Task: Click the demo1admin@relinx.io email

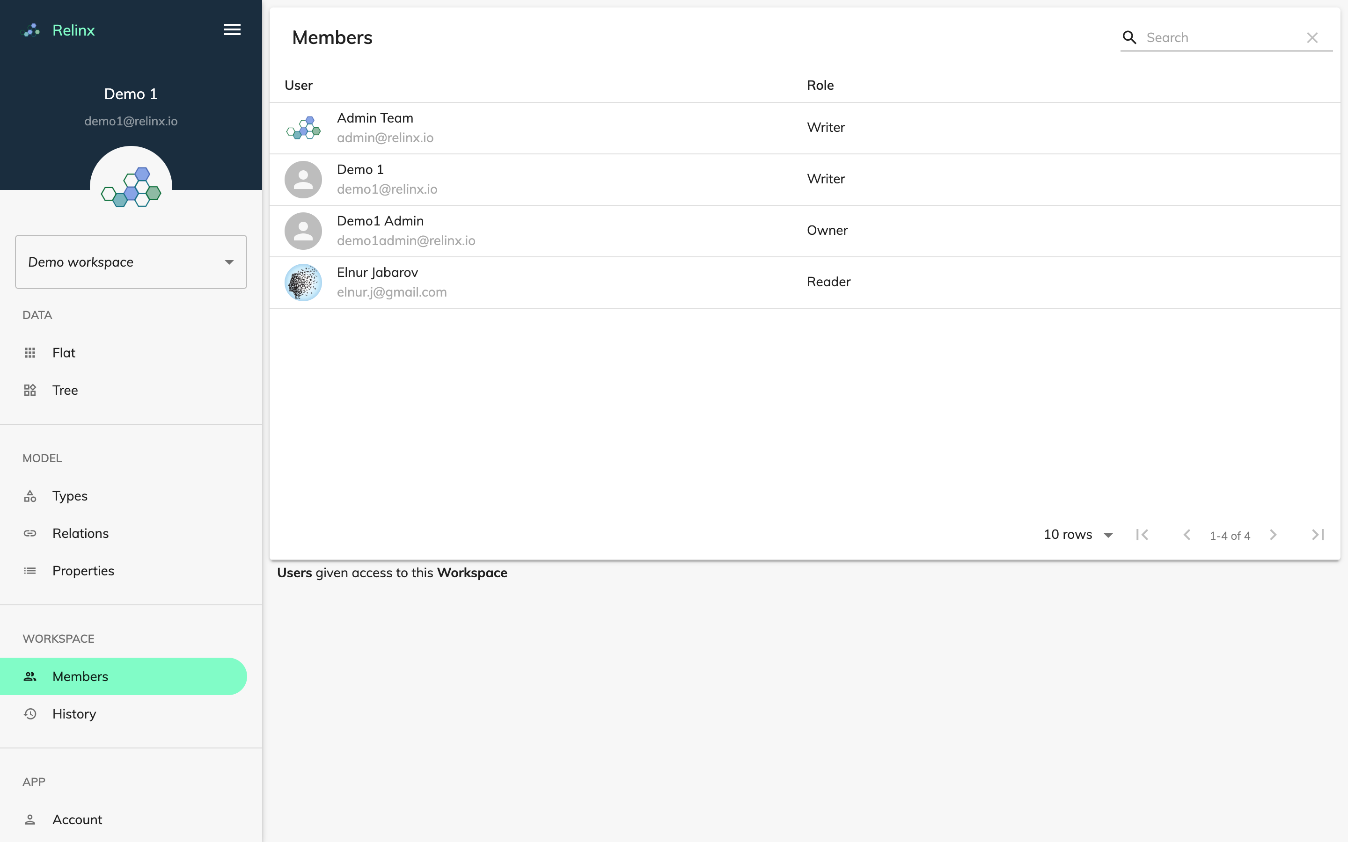Action: [406, 240]
